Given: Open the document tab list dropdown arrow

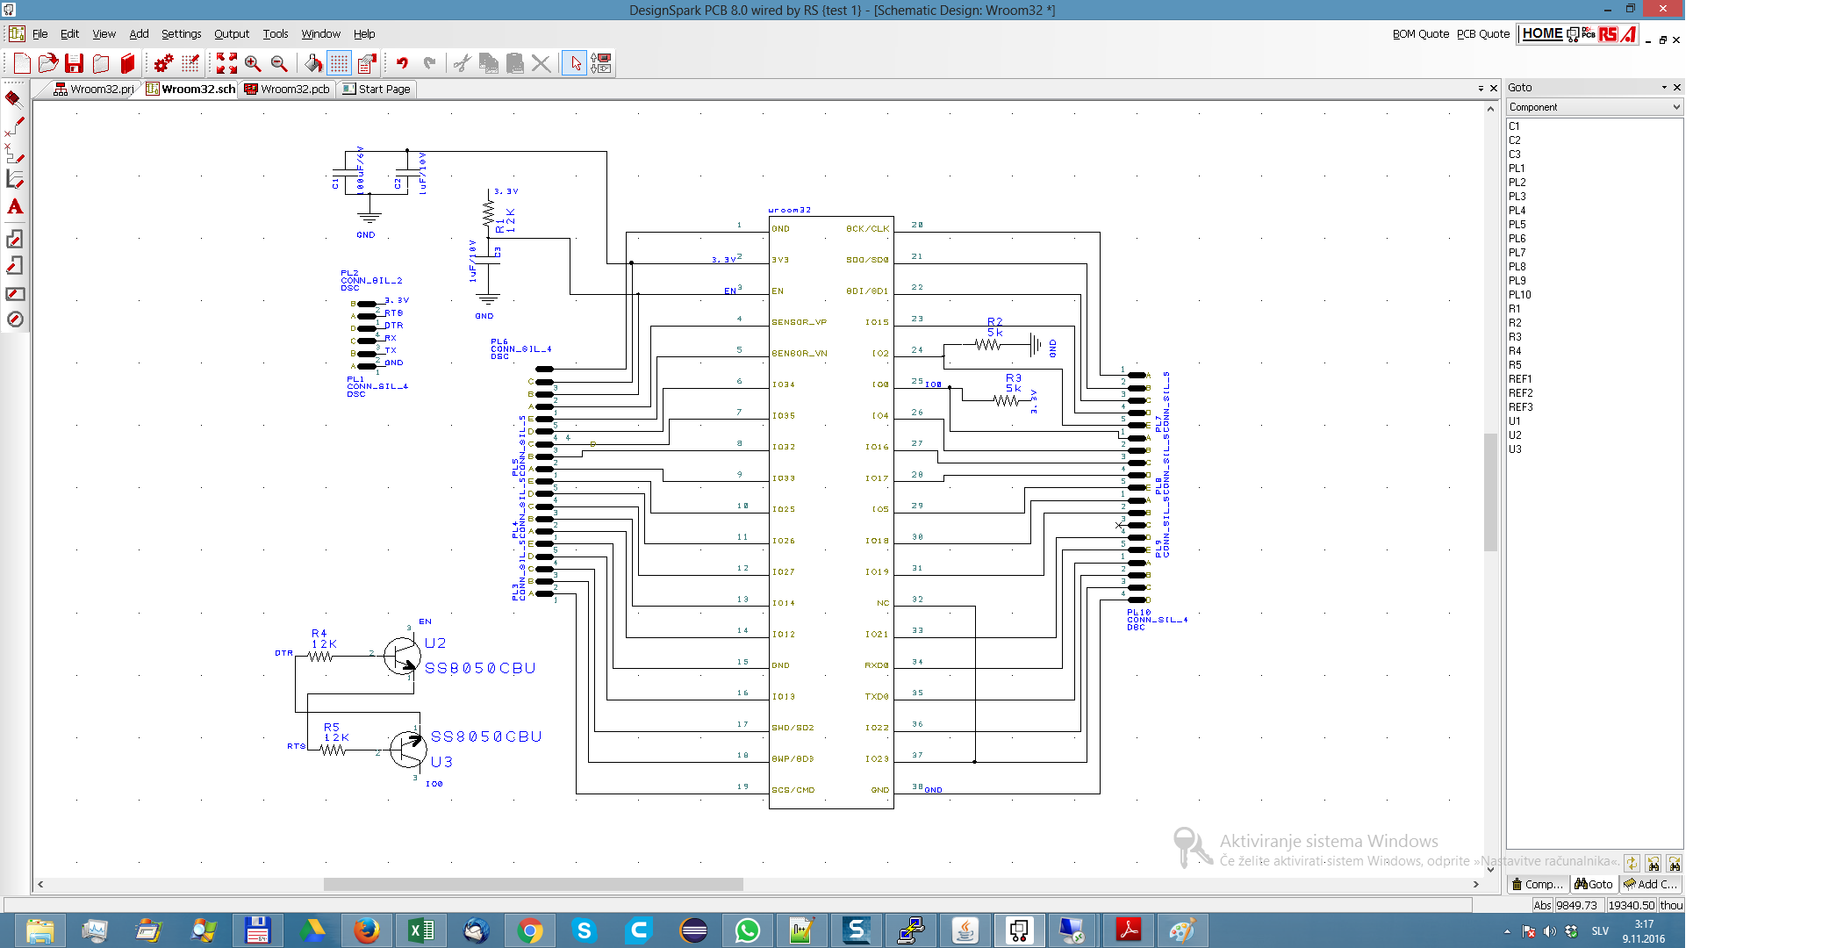Looking at the screenshot, I should [1481, 89].
